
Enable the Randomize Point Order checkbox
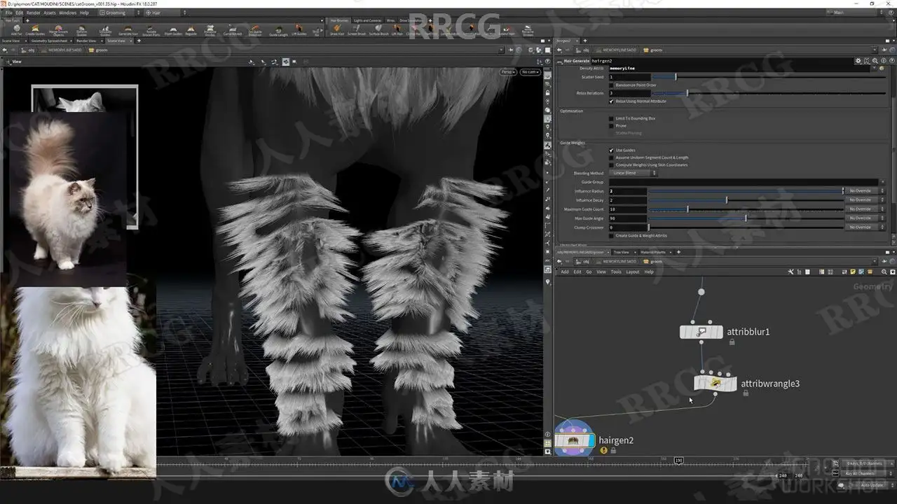611,85
